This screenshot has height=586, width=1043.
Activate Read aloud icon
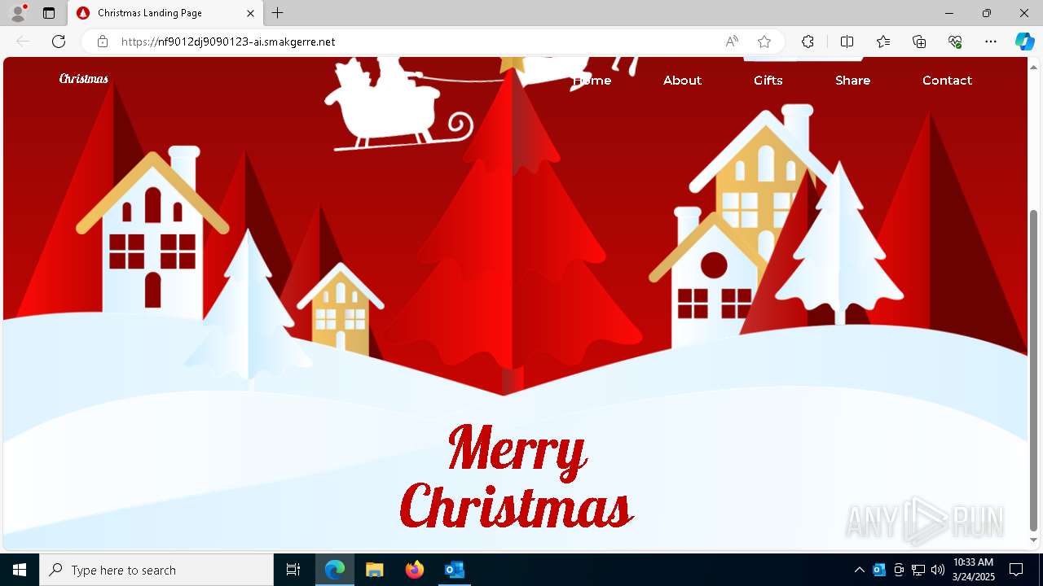[732, 42]
